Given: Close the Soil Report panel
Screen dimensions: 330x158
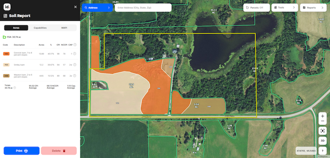Looking at the screenshot, I should [x=75, y=7].
